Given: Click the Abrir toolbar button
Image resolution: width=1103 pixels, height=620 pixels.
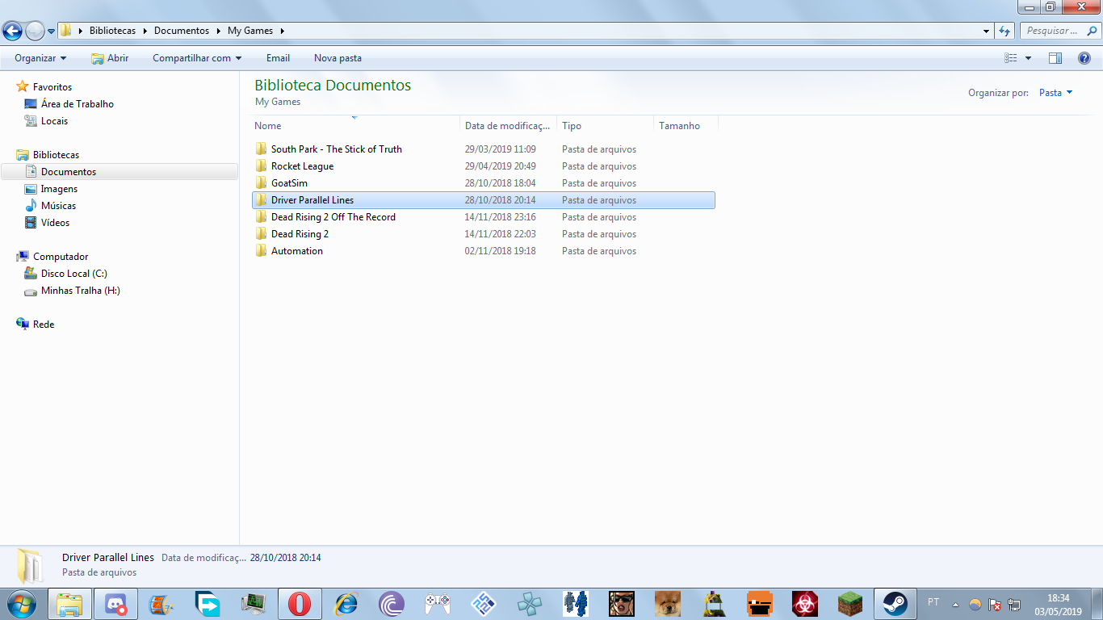Looking at the screenshot, I should [110, 58].
